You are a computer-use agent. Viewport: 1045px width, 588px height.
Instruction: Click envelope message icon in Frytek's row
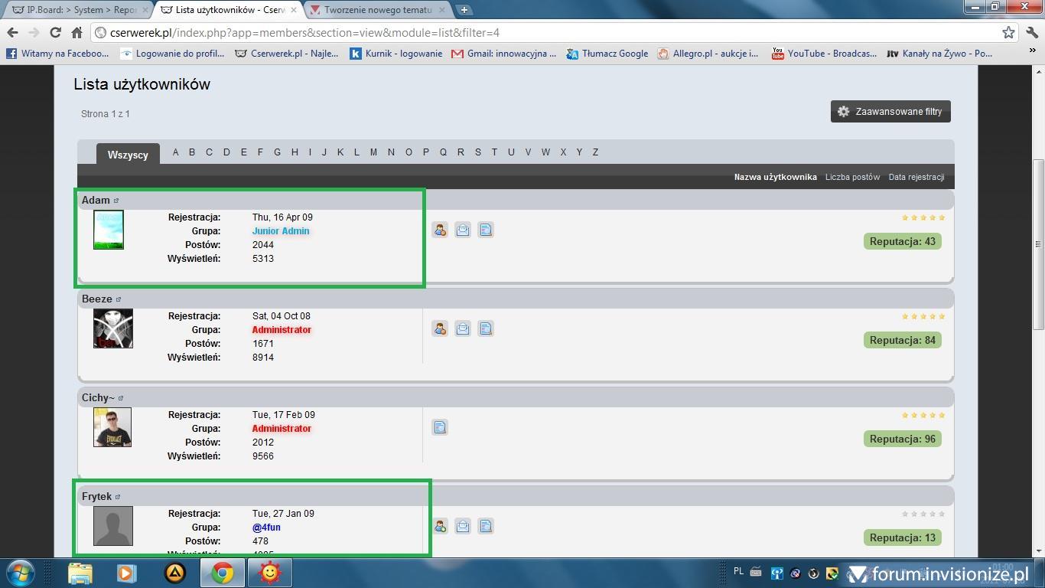463,527
